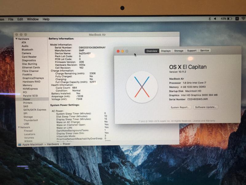Collapse the Network tree section
This screenshot has width=246, height=185.
click(x=19, y=127)
